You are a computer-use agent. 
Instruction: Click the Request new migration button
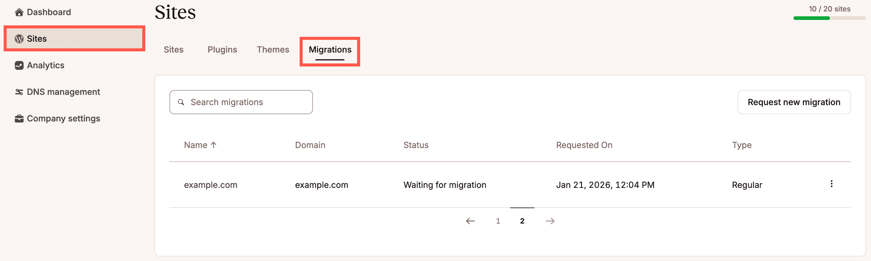tap(794, 102)
